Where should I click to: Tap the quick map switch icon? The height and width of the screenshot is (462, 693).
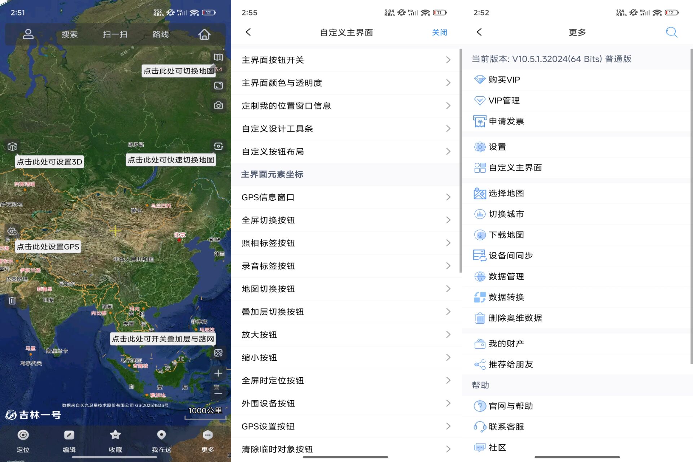pyautogui.click(x=219, y=146)
